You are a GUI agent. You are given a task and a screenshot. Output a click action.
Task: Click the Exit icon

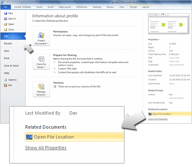pyautogui.click(x=5, y=85)
